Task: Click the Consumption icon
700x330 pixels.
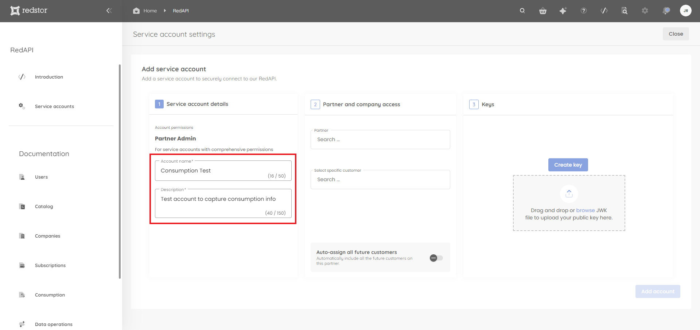Action: pos(22,295)
